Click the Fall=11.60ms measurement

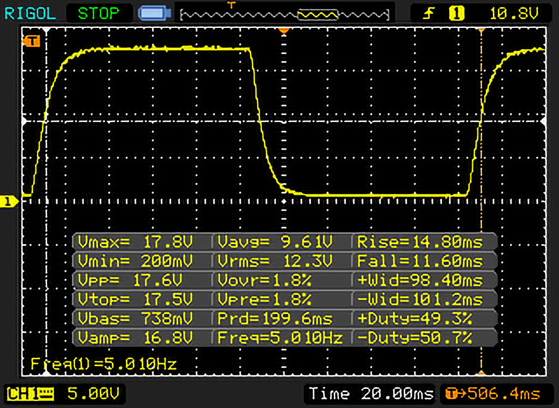420,261
